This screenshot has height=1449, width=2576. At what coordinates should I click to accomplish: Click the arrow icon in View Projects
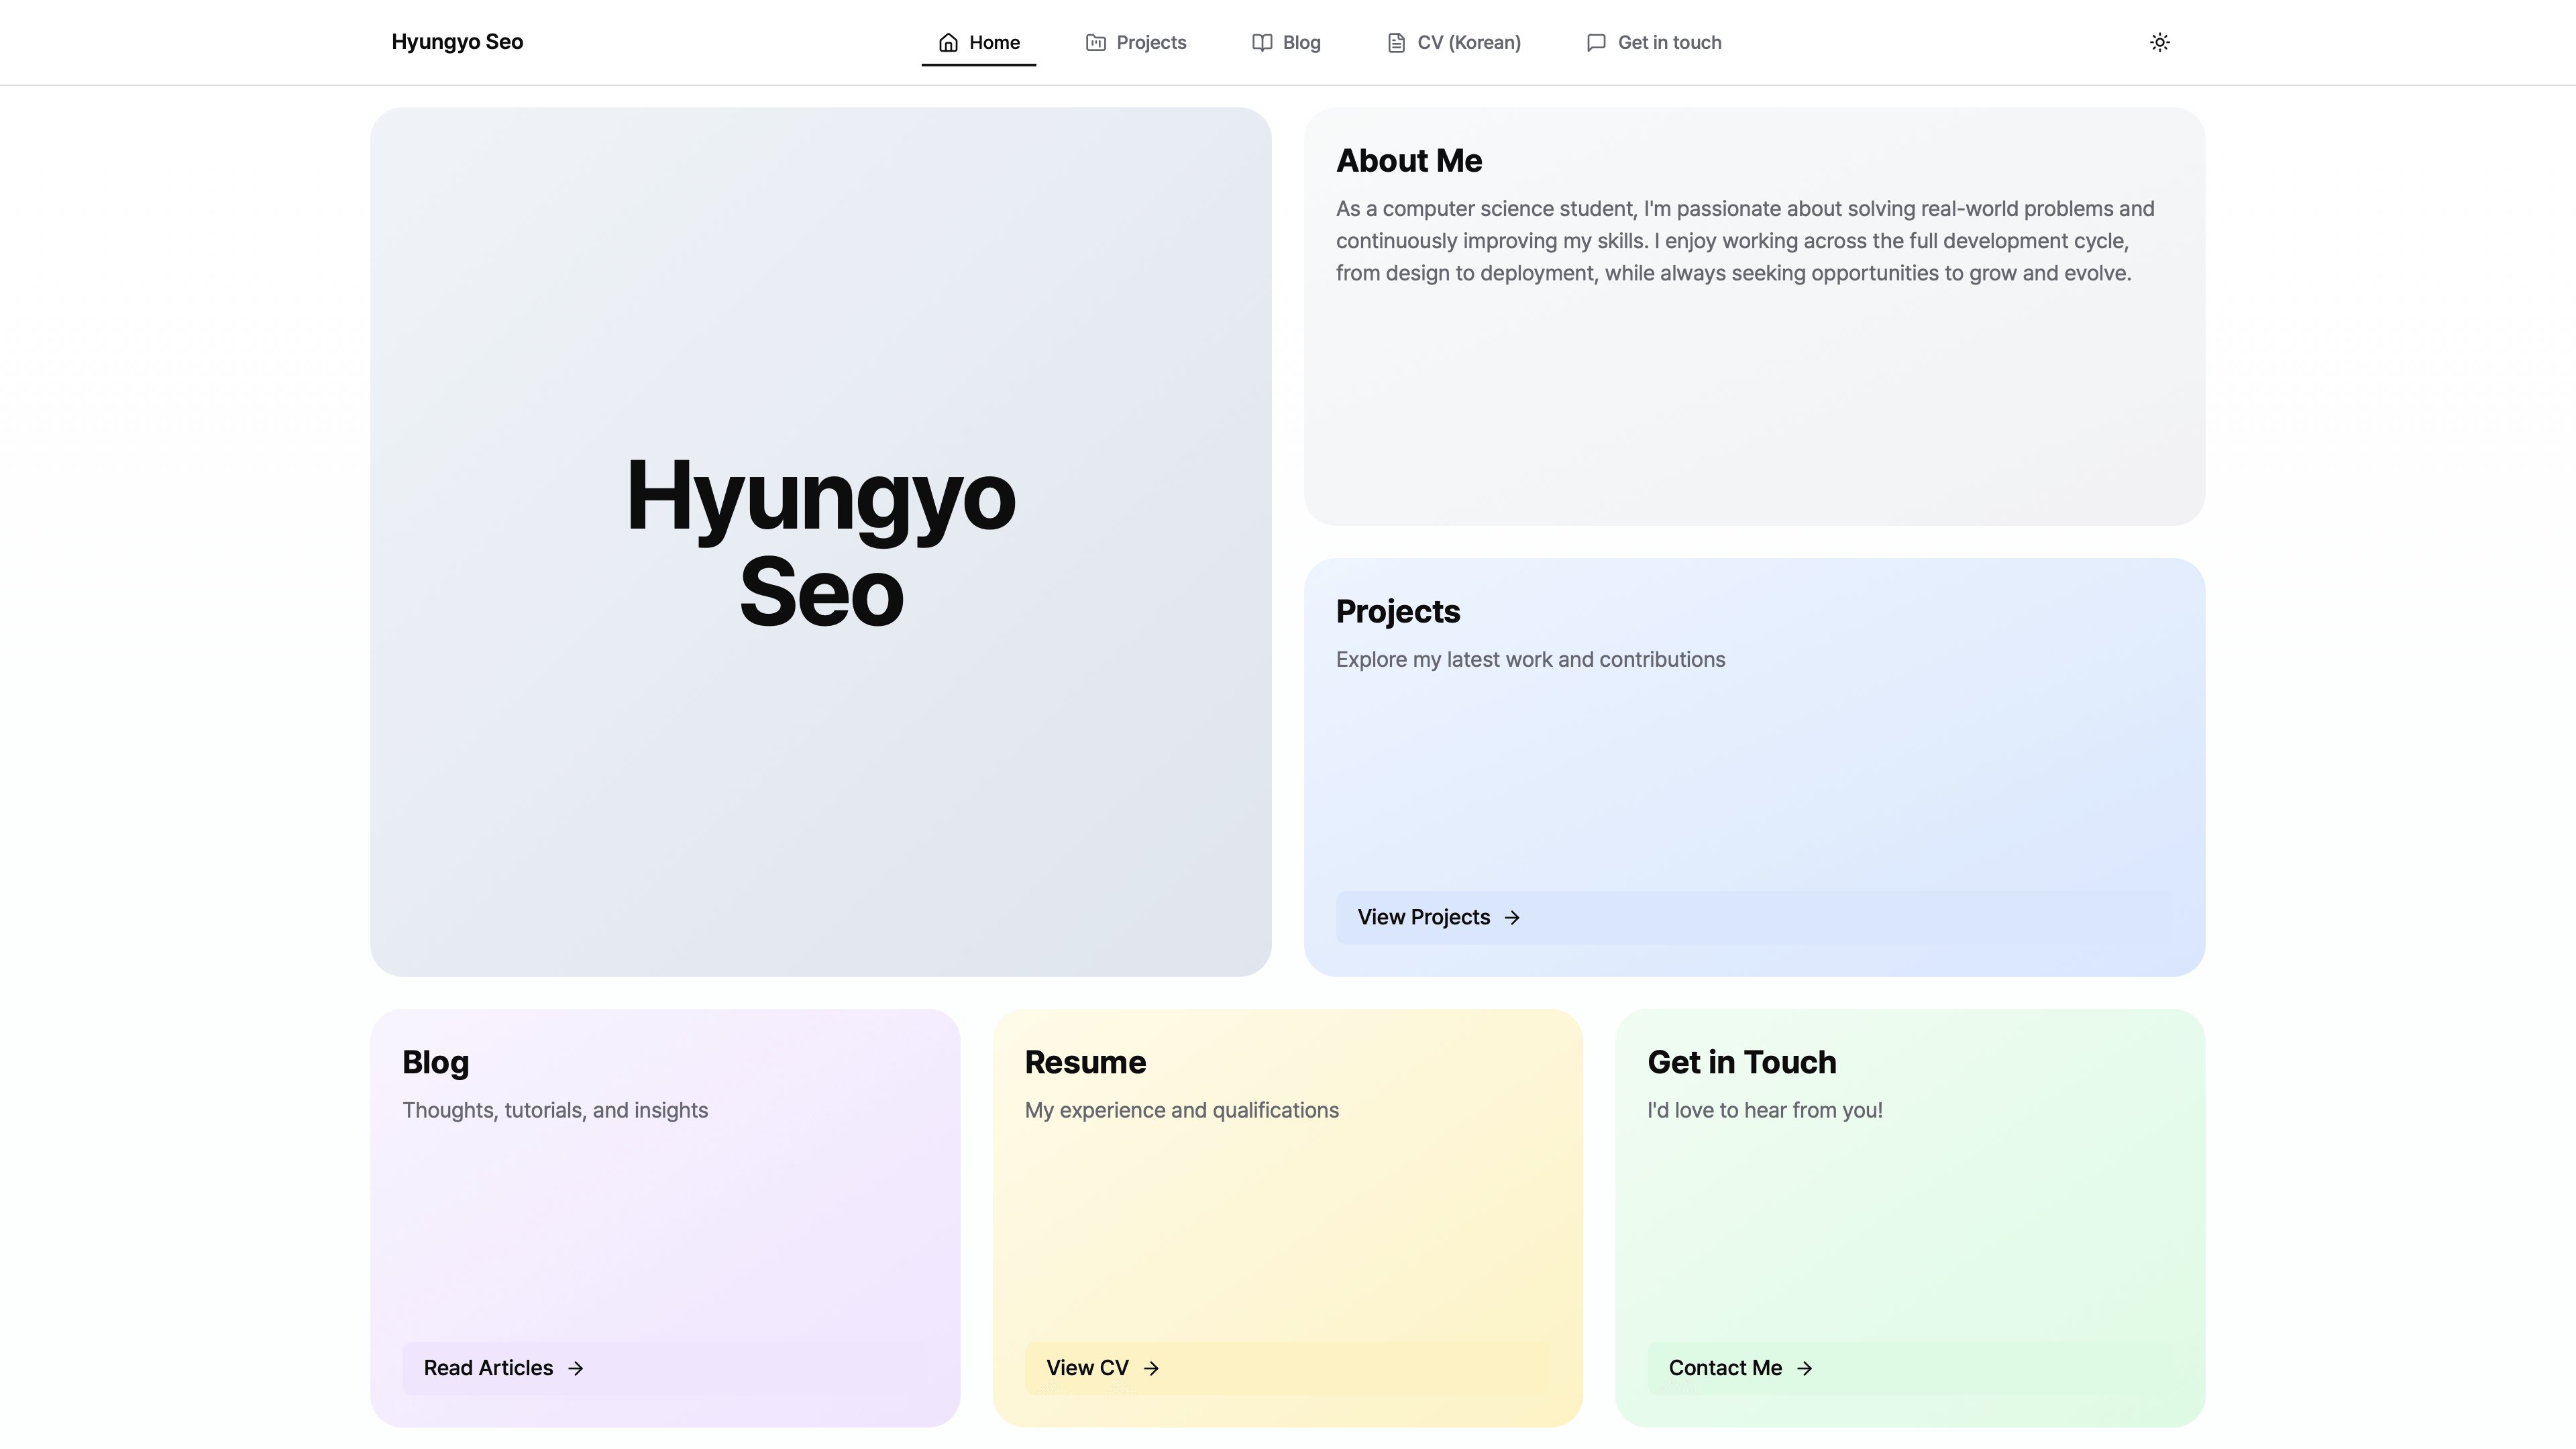click(1512, 917)
